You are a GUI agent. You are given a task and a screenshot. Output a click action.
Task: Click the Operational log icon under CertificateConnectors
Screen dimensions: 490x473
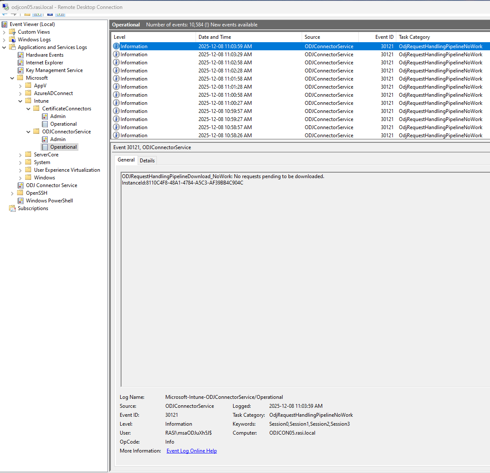click(45, 124)
